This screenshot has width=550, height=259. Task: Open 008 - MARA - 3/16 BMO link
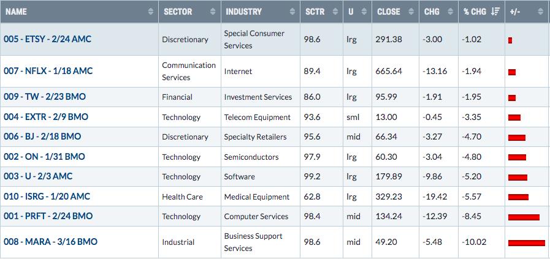pos(50,242)
